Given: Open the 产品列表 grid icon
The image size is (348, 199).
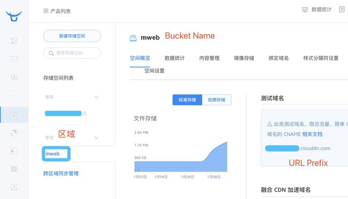Looking at the screenshot, I should [46, 11].
